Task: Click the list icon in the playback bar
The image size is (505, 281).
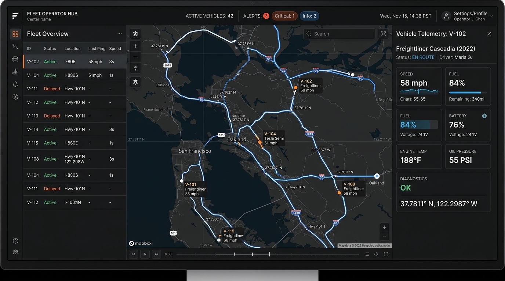Action: (367, 254)
